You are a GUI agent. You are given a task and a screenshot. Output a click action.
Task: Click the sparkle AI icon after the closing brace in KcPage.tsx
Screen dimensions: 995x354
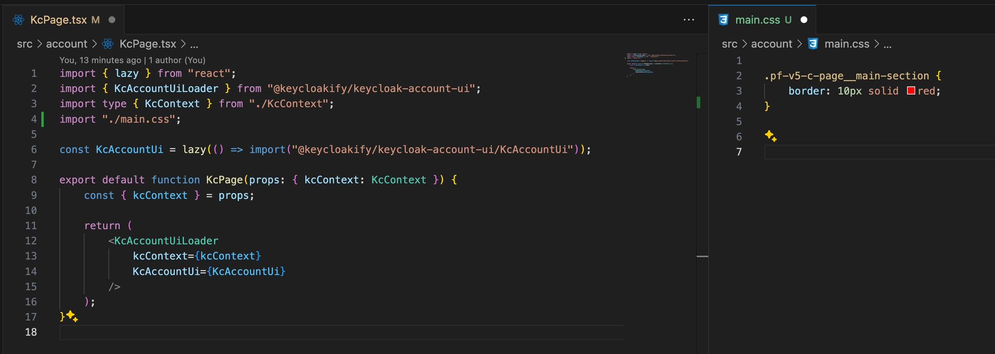click(x=72, y=316)
